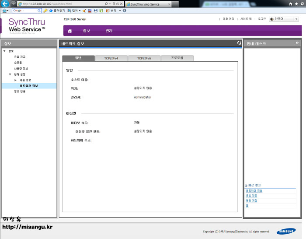306x239 pixels.
Task: Click the CLP-360 Series model text
Action: click(75, 19)
